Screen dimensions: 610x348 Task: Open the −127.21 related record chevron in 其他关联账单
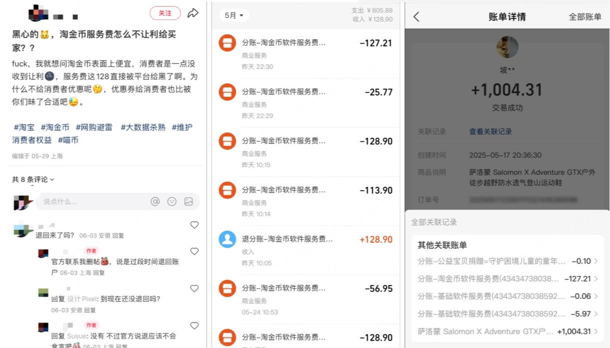click(595, 279)
